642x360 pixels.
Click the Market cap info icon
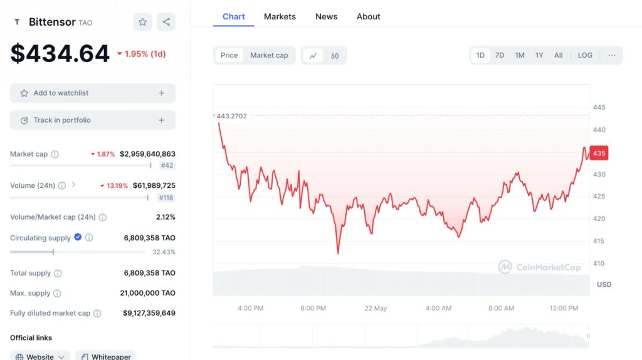(55, 154)
